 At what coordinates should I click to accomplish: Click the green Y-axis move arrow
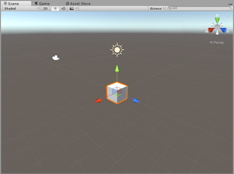(117, 68)
